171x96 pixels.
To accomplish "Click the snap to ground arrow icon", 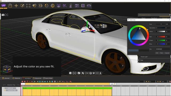I will pos(100,73).
